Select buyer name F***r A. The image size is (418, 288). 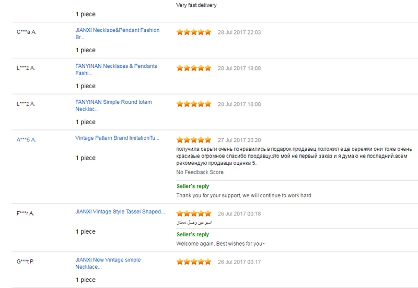click(25, 213)
